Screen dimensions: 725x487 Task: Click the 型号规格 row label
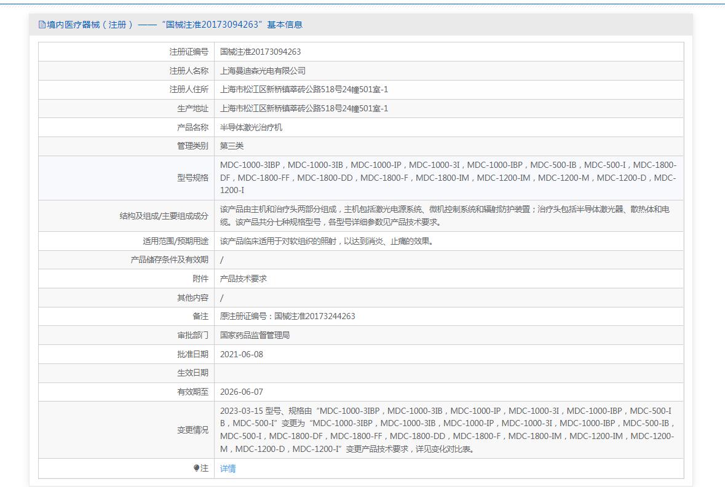[x=193, y=178]
